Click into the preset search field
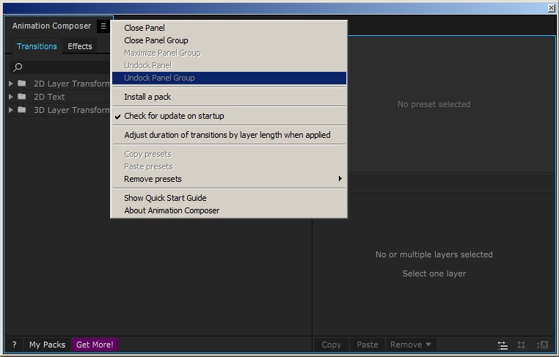This screenshot has width=559, height=357. pos(59,67)
